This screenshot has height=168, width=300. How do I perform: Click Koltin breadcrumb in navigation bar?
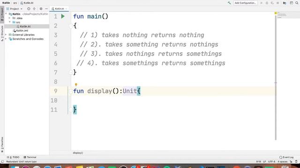coord(6,3)
